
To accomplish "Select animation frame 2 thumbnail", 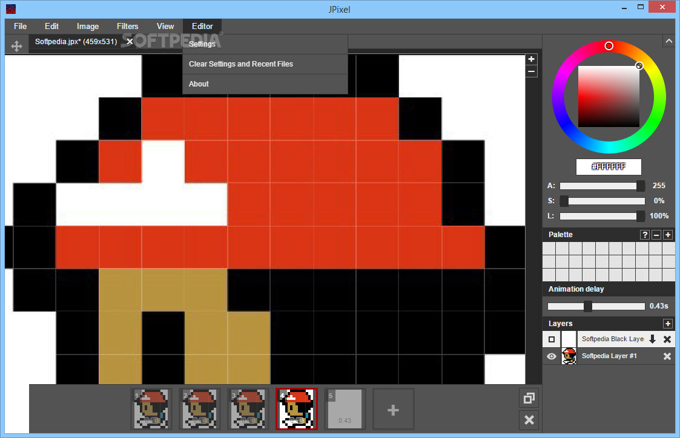I will (200, 410).
